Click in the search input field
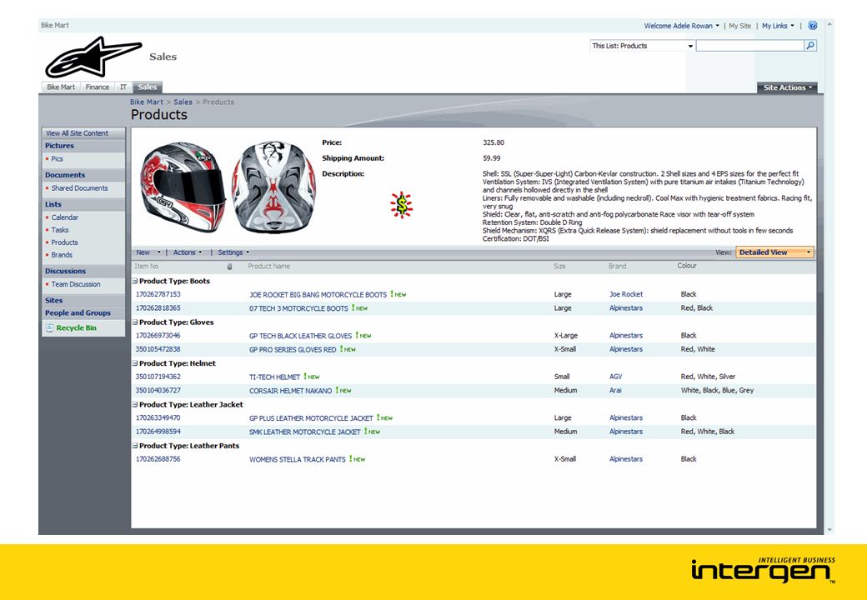 749,46
